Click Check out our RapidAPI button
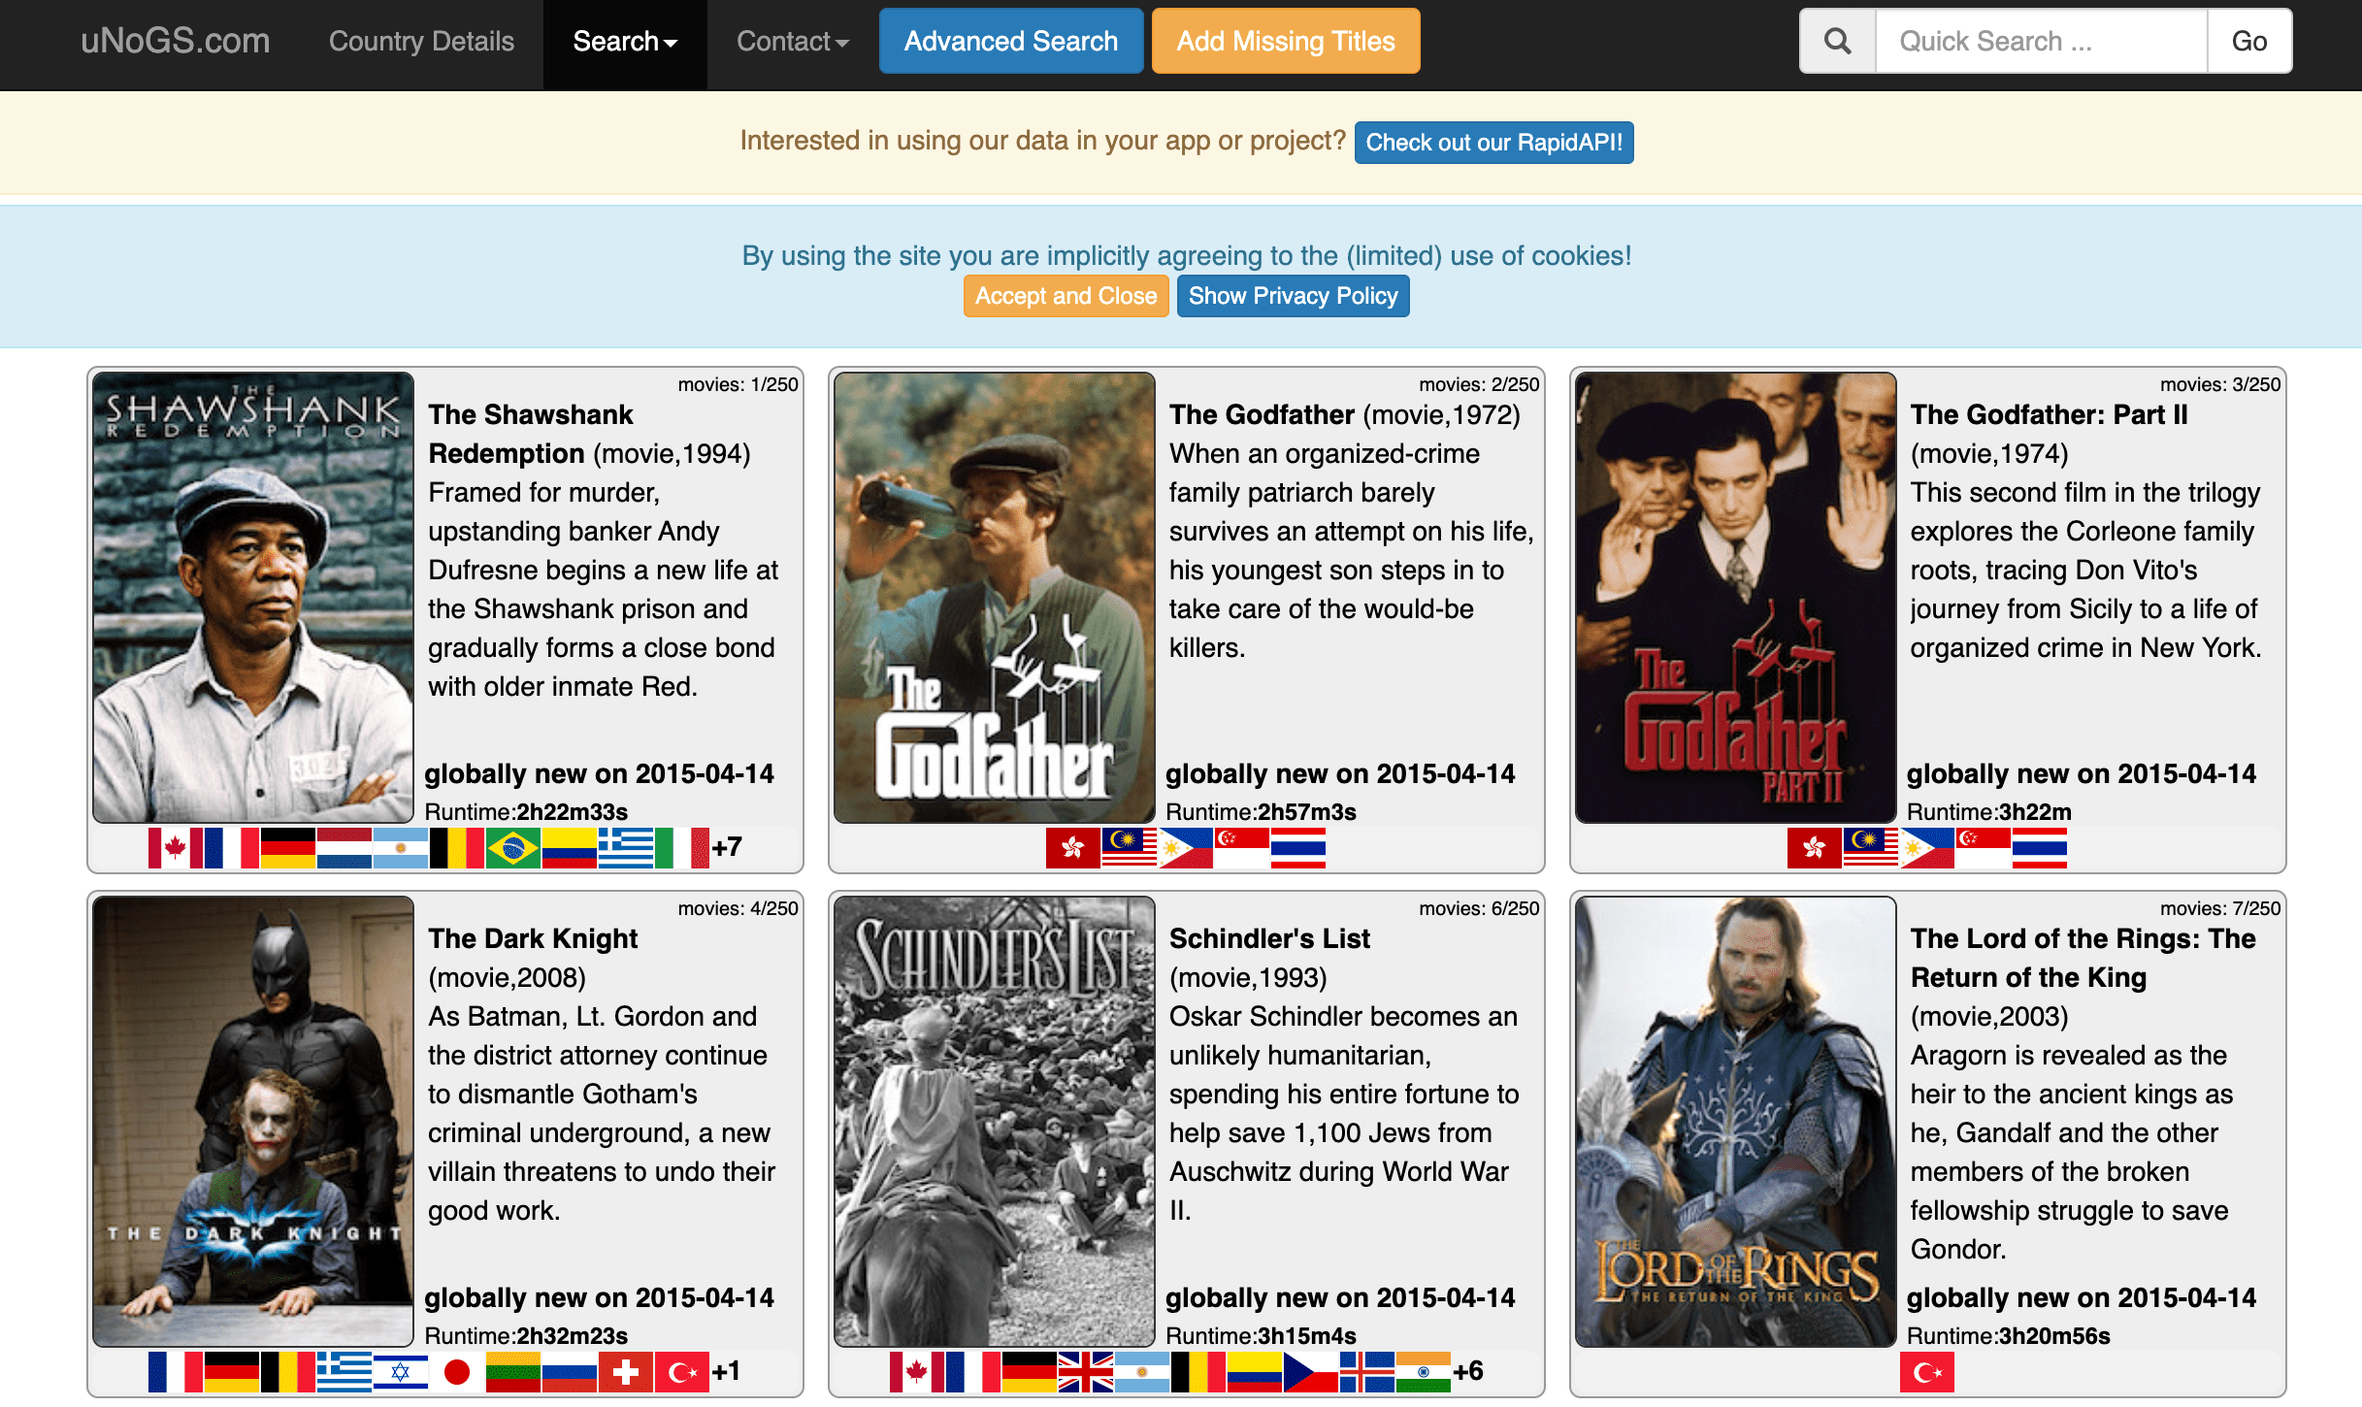Screen dimensions: 2362x1407 click(x=1493, y=143)
